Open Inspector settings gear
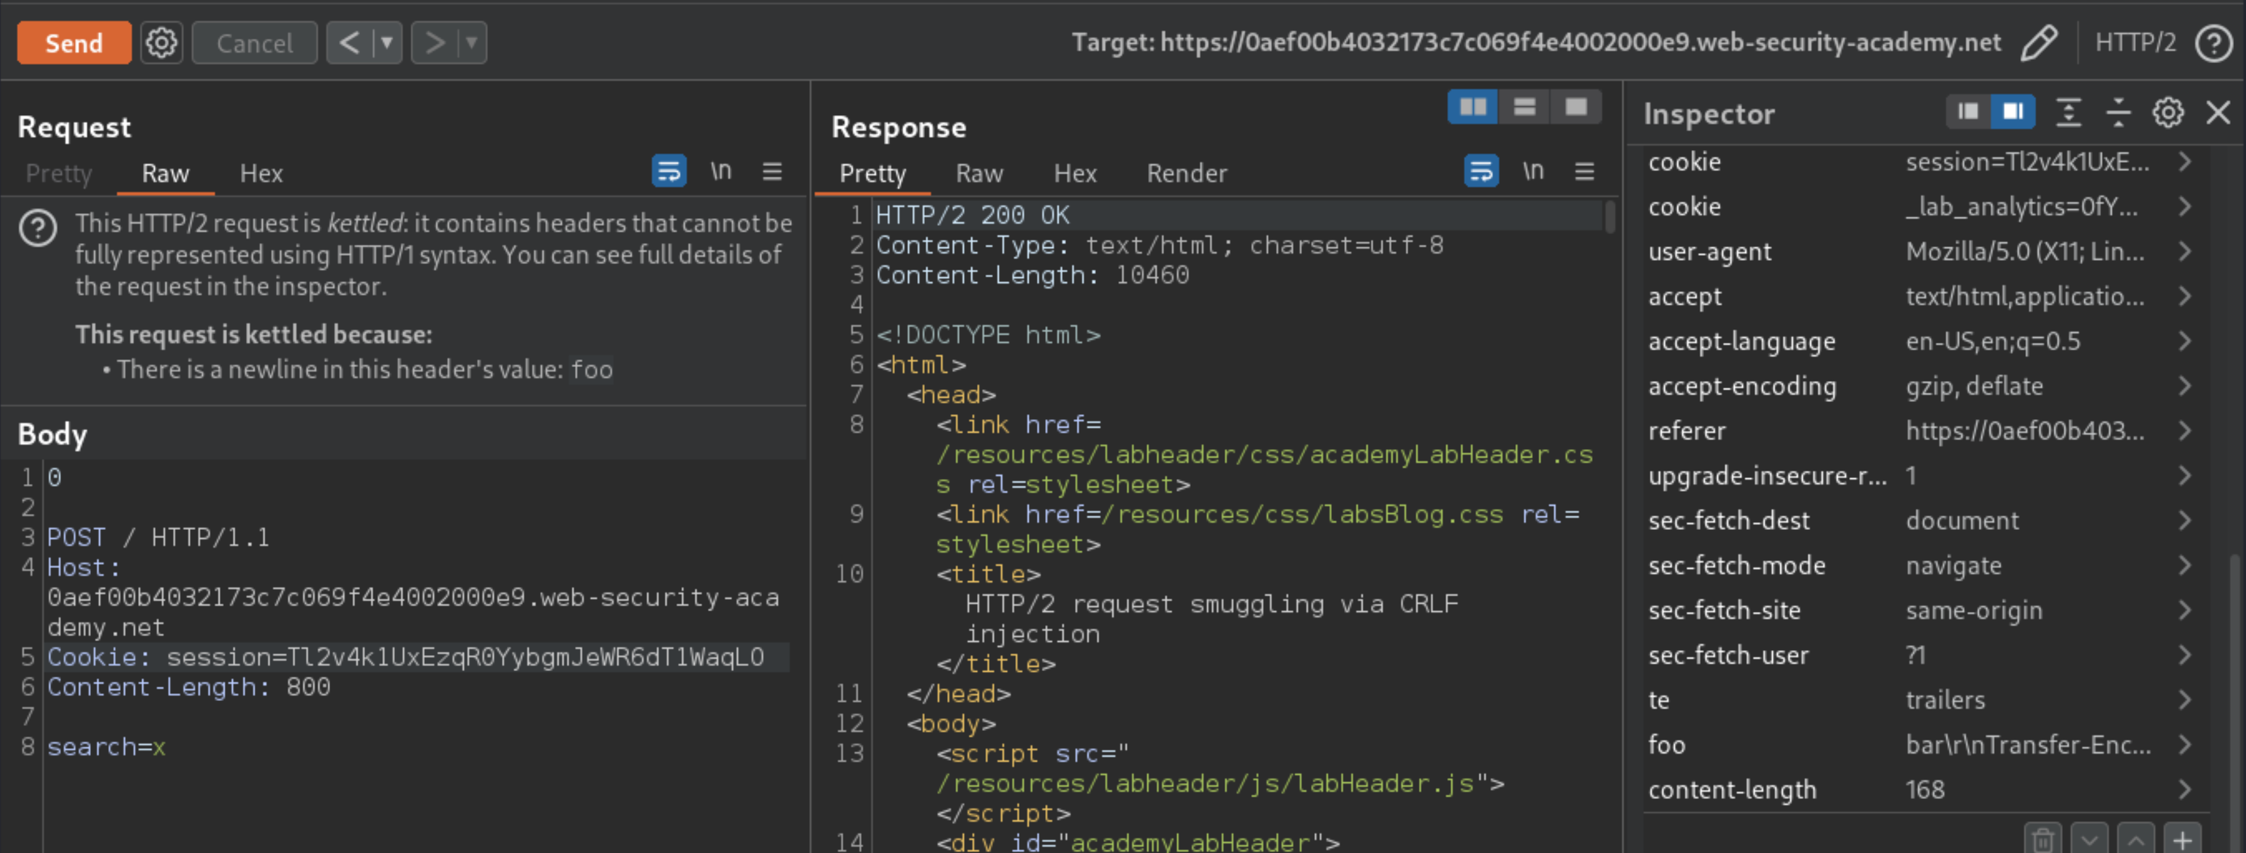 pyautogui.click(x=2168, y=112)
